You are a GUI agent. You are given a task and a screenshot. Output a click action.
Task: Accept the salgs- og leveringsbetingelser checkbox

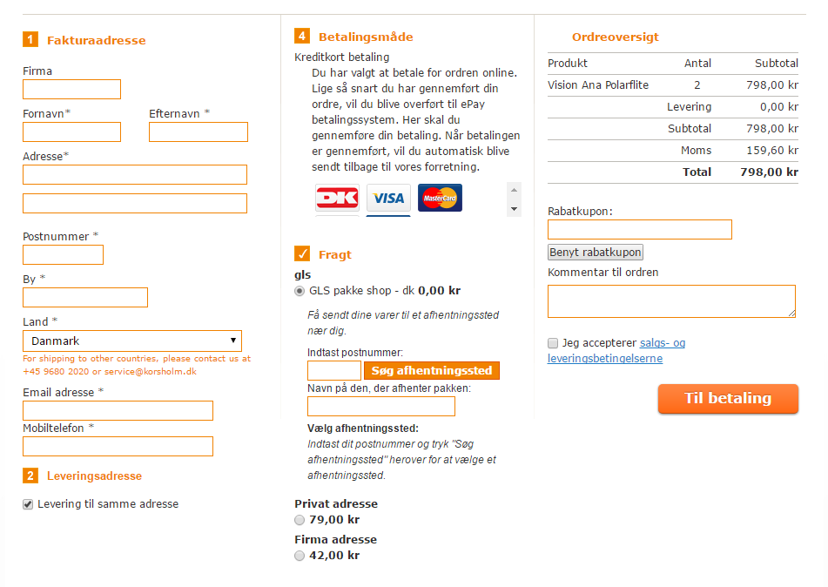553,343
